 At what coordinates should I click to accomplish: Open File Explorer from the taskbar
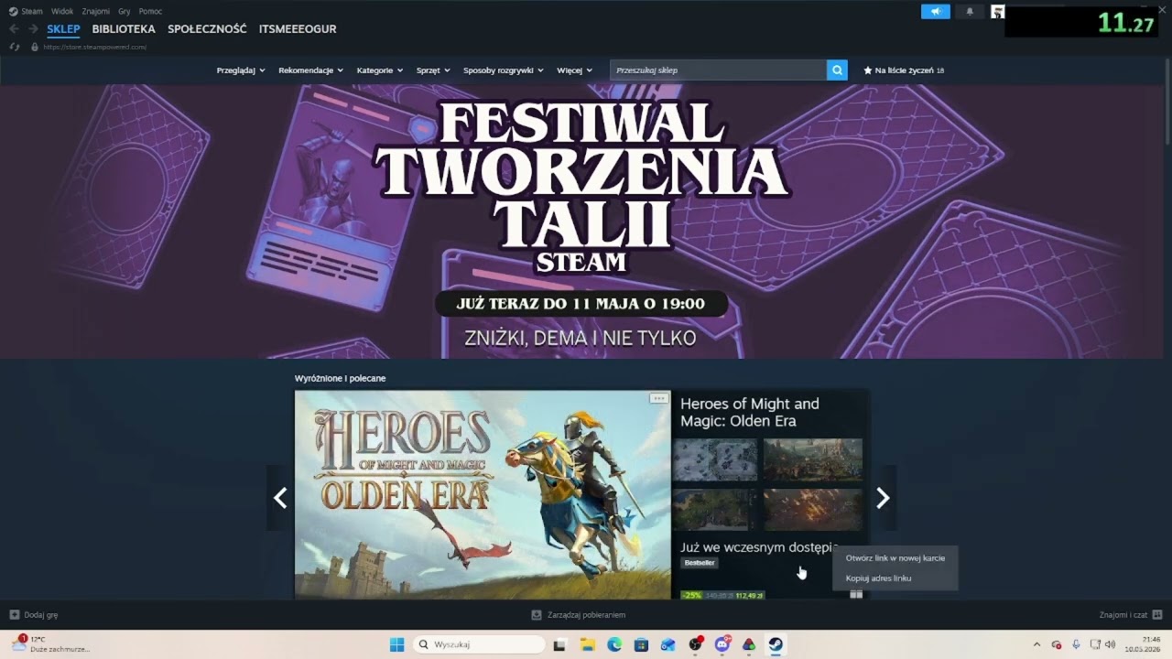tap(587, 644)
